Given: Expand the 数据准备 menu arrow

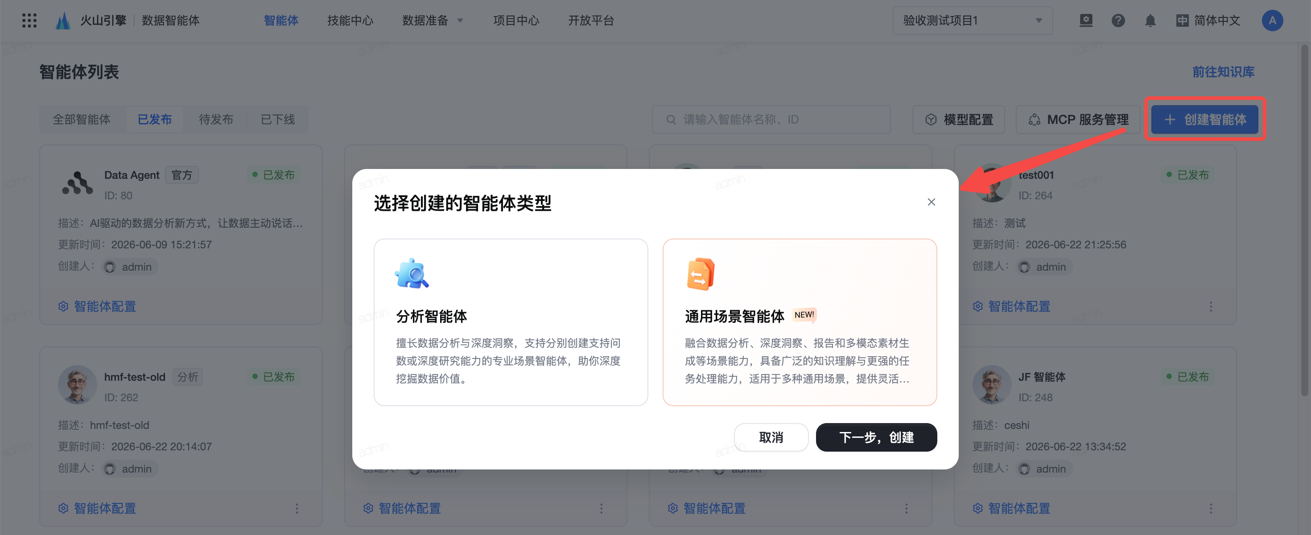Looking at the screenshot, I should (460, 21).
